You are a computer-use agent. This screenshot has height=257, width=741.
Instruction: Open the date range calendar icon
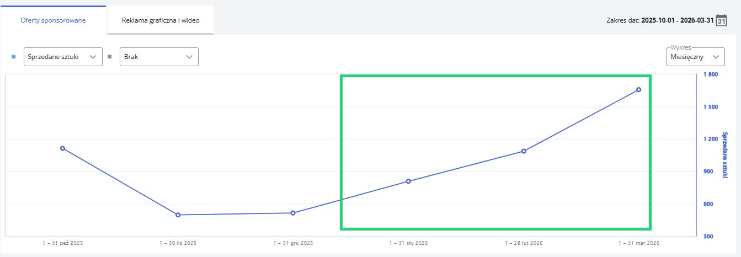click(722, 21)
